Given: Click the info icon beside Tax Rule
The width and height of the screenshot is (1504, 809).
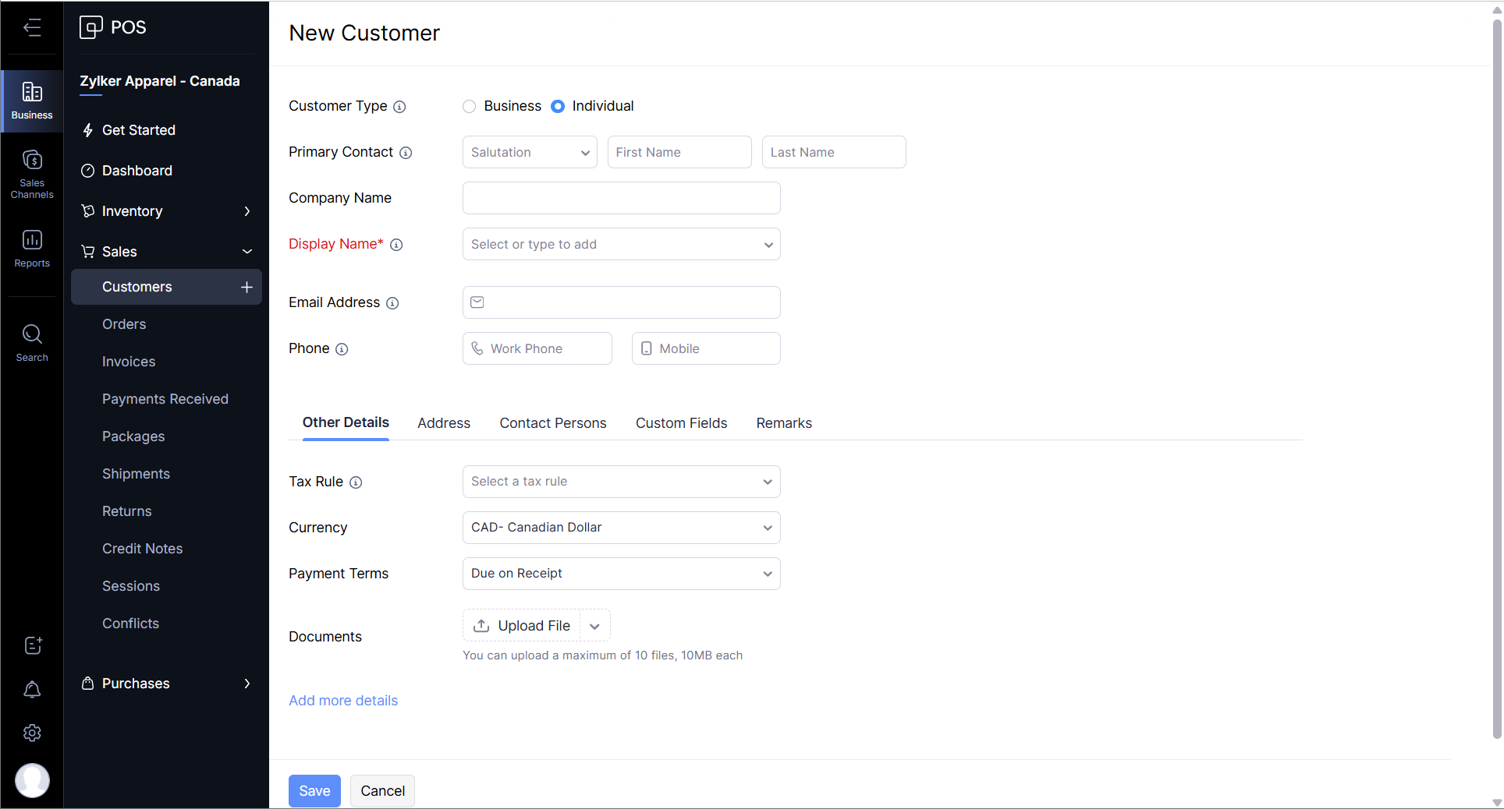Looking at the screenshot, I should click(356, 482).
